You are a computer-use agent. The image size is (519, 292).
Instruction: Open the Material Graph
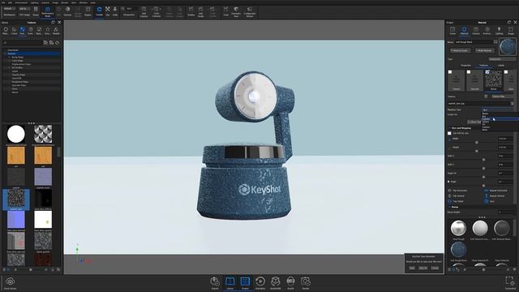coord(460,50)
